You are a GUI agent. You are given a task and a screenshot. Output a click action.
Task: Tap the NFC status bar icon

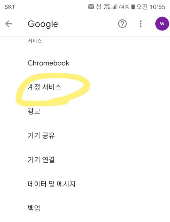pyautogui.click(x=91, y=7)
